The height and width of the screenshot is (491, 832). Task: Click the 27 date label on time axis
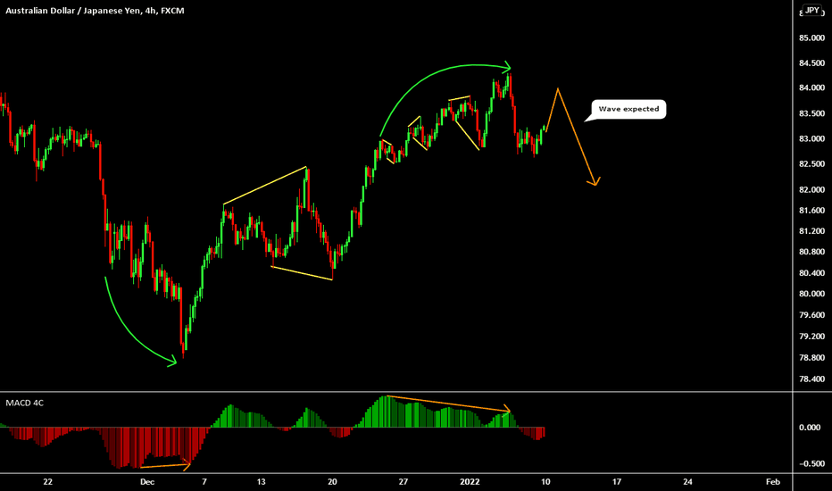[x=404, y=482]
